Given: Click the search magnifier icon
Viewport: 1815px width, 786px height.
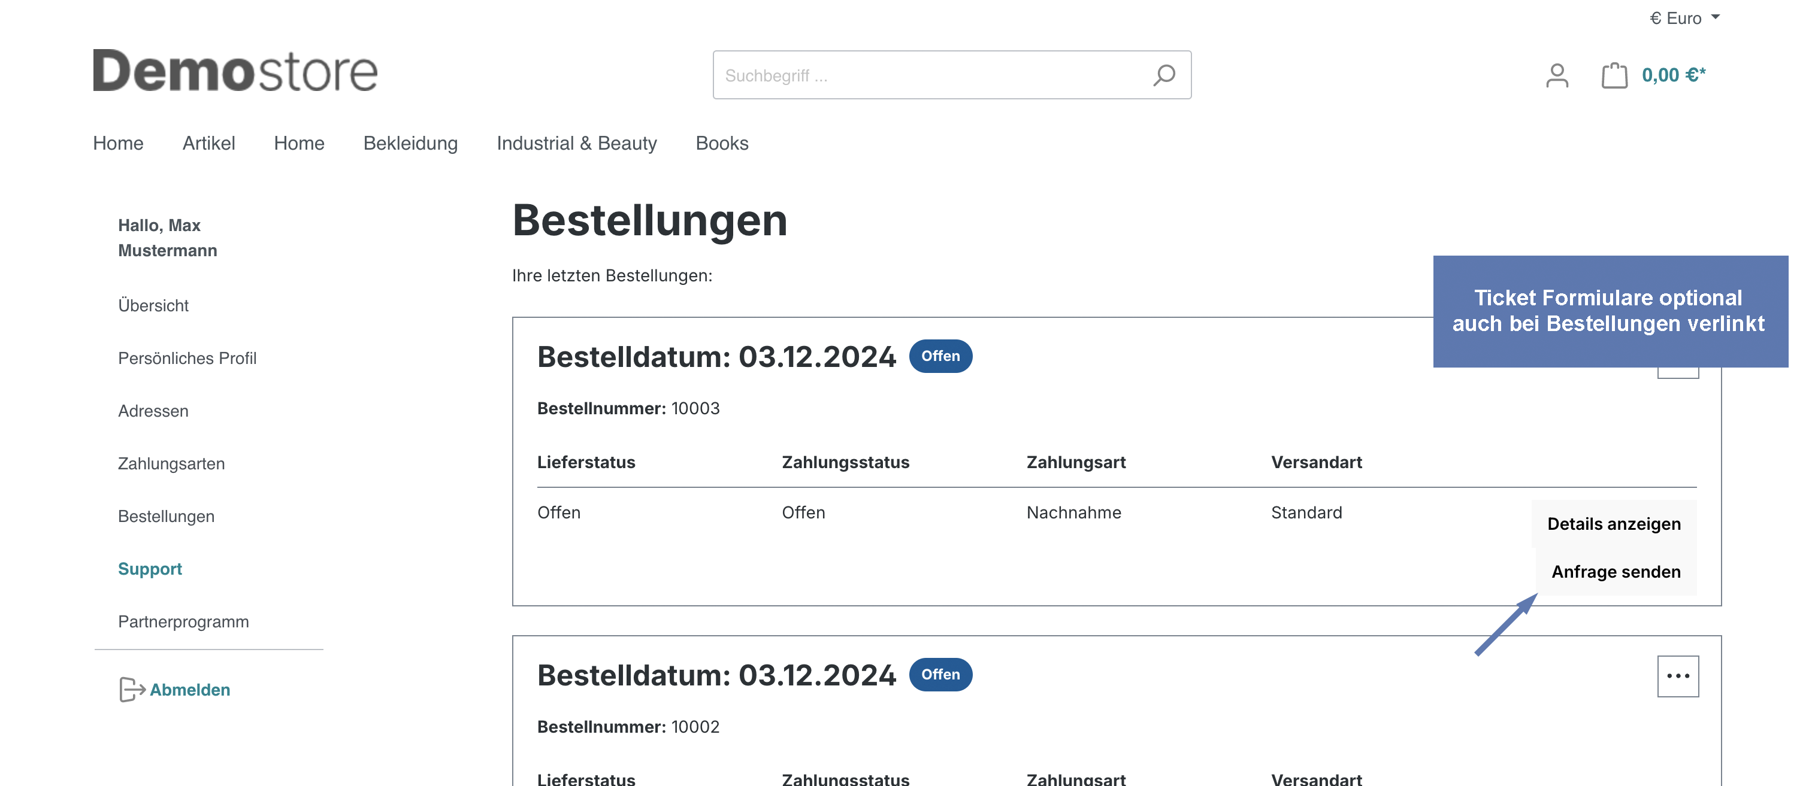Looking at the screenshot, I should [1164, 75].
